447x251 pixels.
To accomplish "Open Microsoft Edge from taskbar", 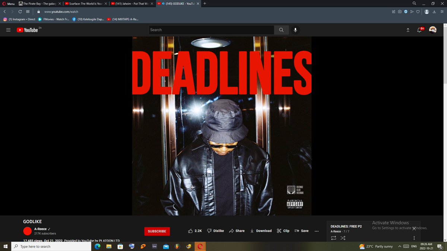I will [x=98, y=246].
